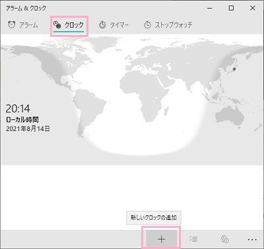Screen dimensions: 264x249
Task: Add a new clock with plus button
Action: coord(161,239)
